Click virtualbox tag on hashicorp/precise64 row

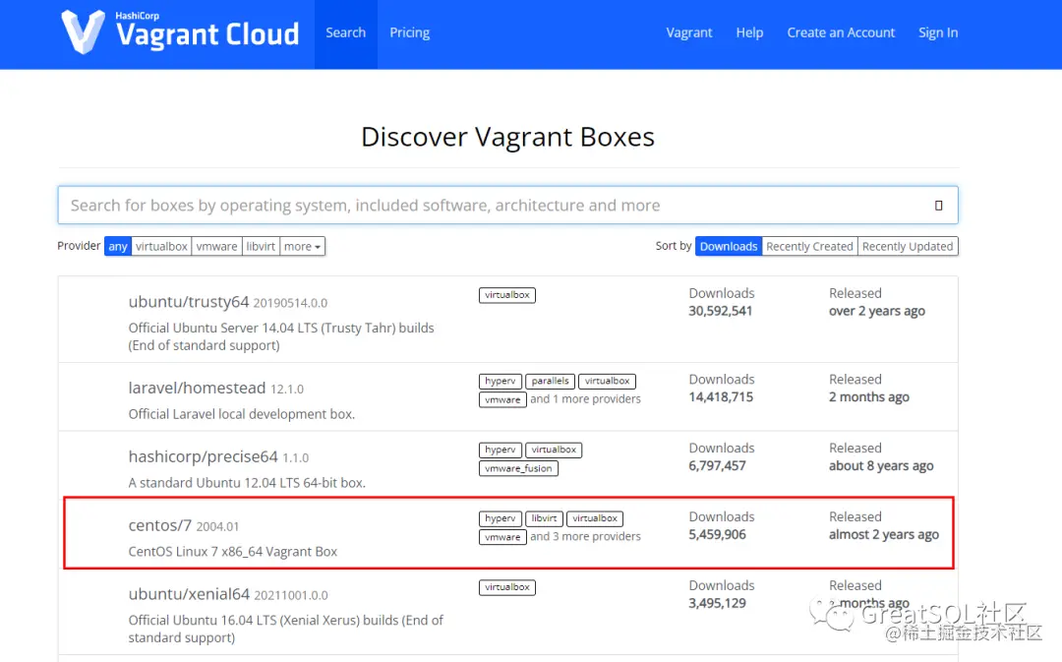(554, 450)
